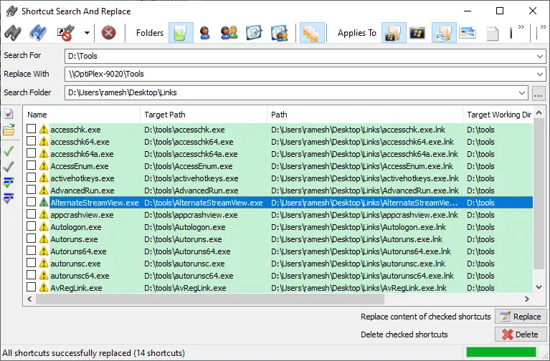550x361 pixels.
Task: Click the autorunsc64.exe.lnk path cell
Action: pyautogui.click(x=362, y=276)
